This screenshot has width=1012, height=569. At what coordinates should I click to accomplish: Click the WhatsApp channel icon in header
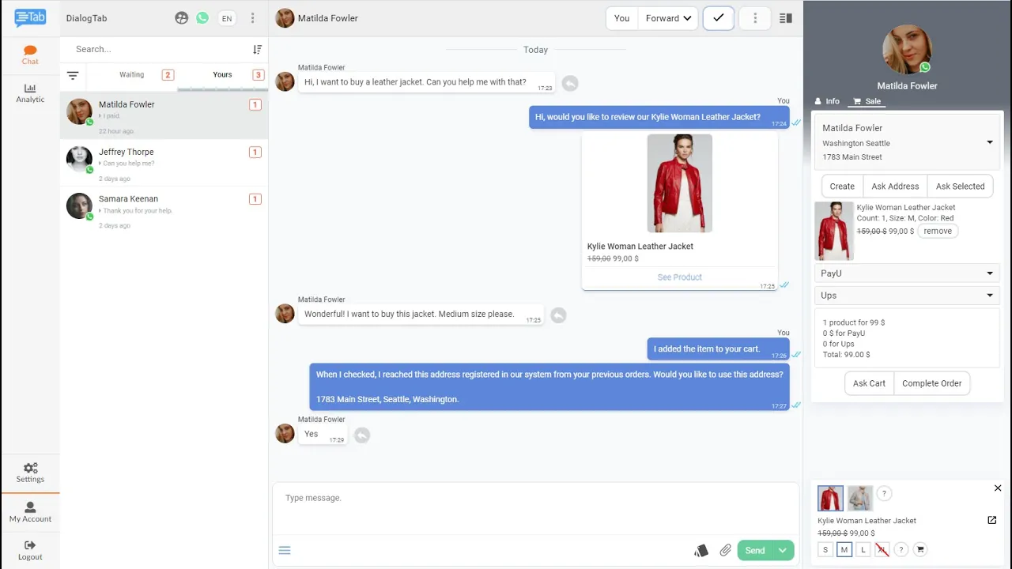202,18
